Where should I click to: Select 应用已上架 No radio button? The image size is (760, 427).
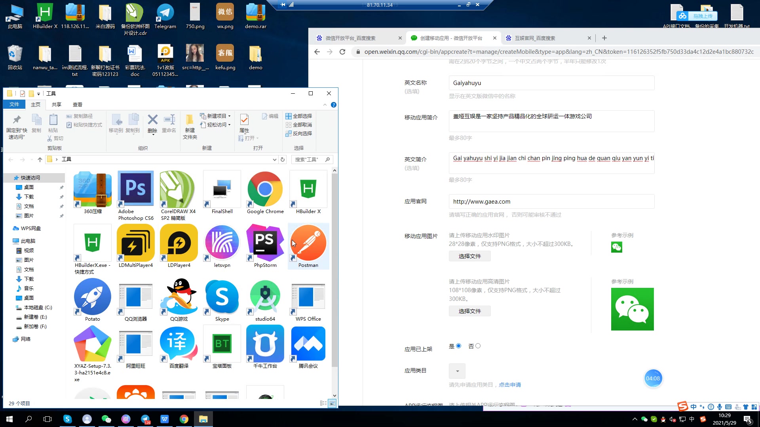pyautogui.click(x=479, y=346)
